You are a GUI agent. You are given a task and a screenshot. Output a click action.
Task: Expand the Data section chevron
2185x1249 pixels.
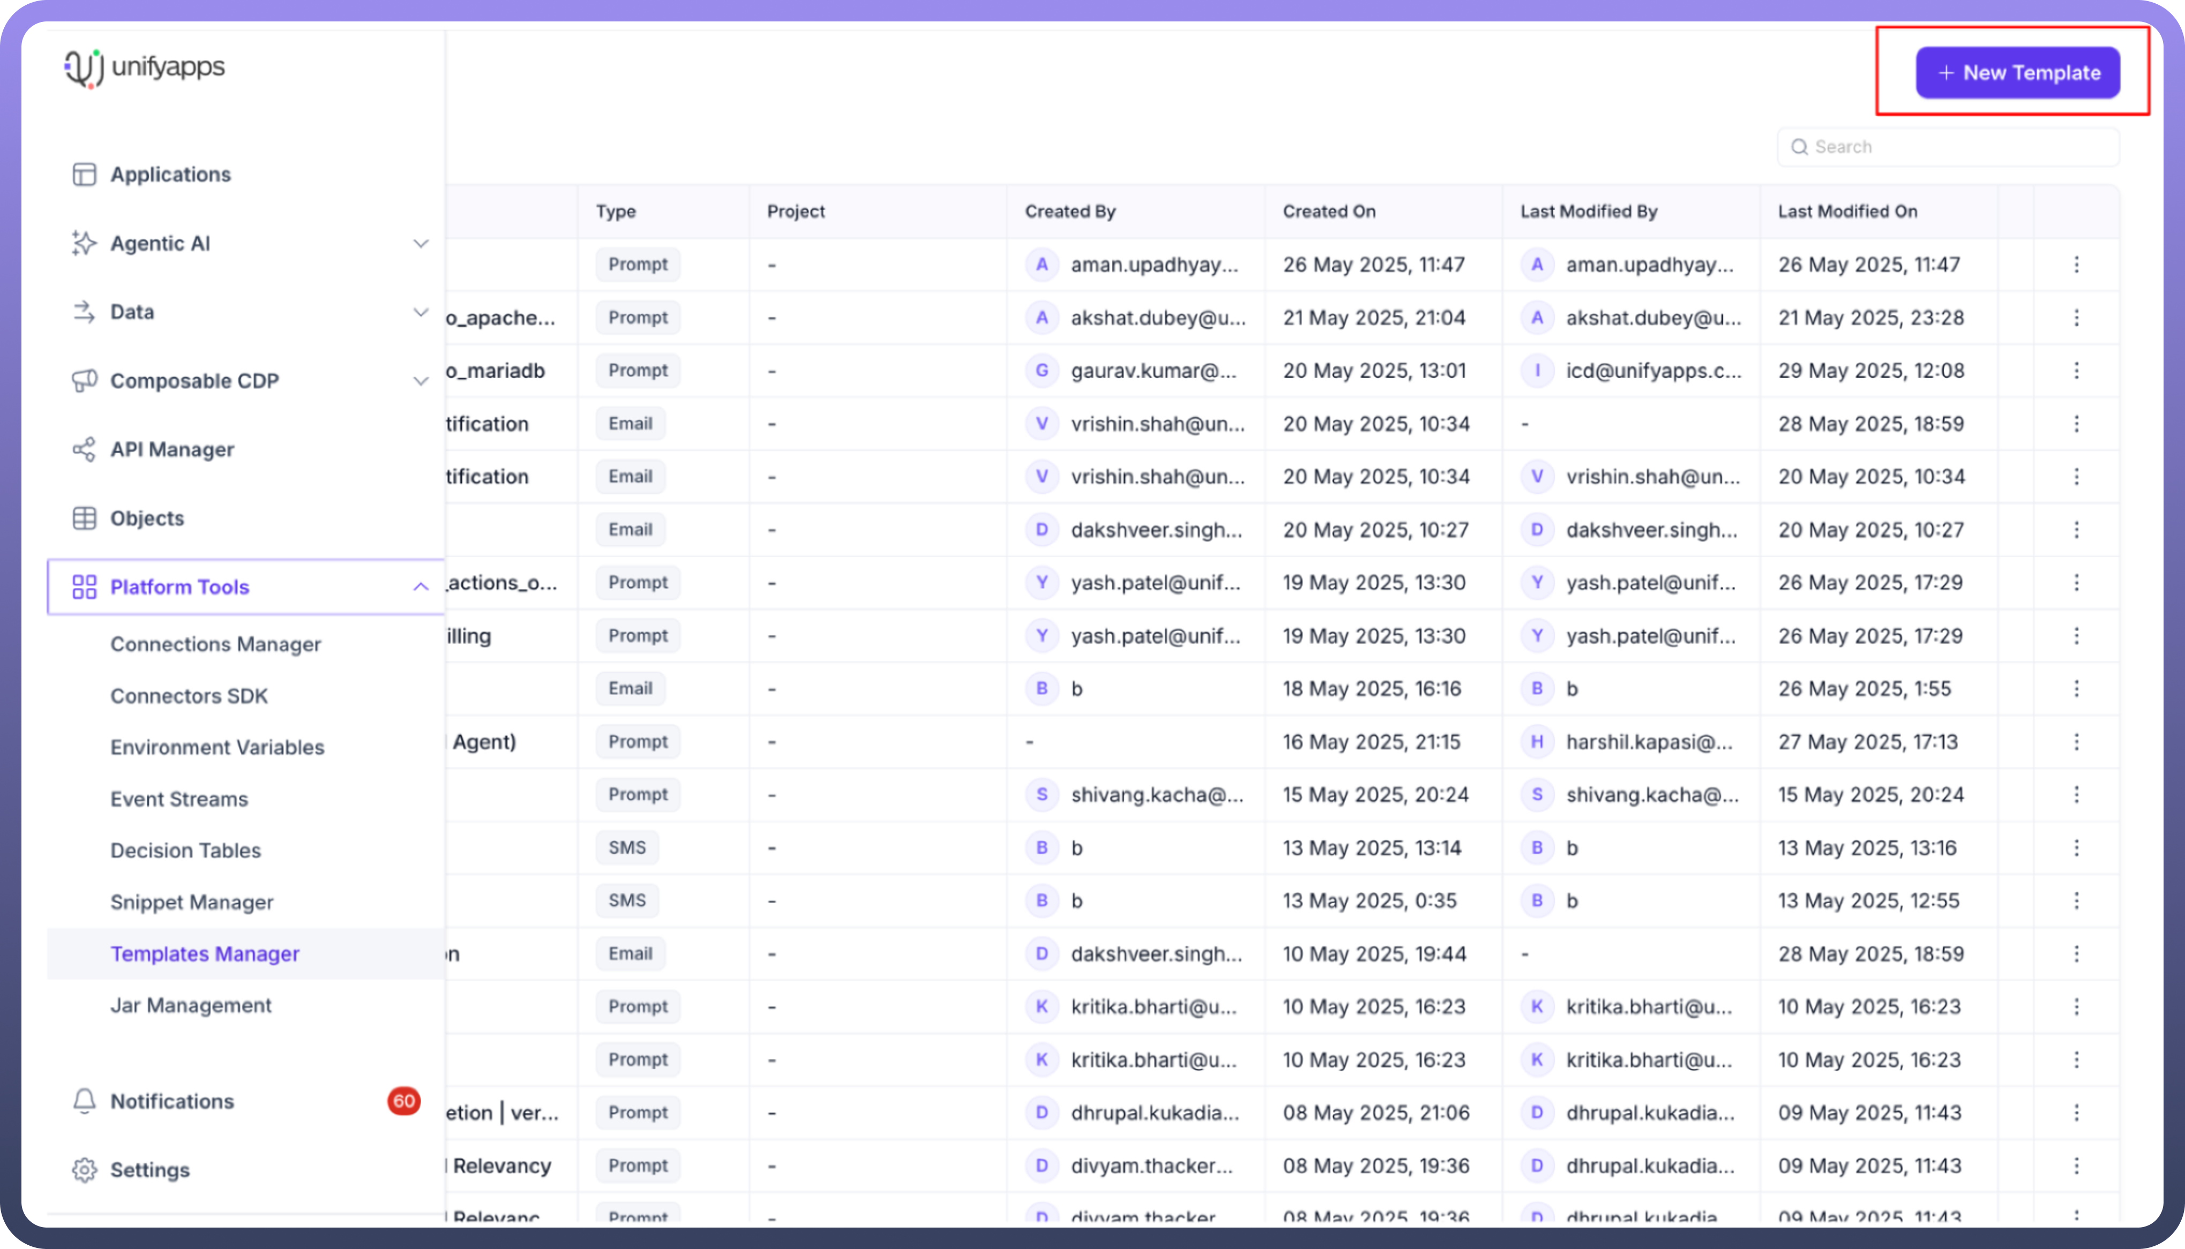point(421,312)
